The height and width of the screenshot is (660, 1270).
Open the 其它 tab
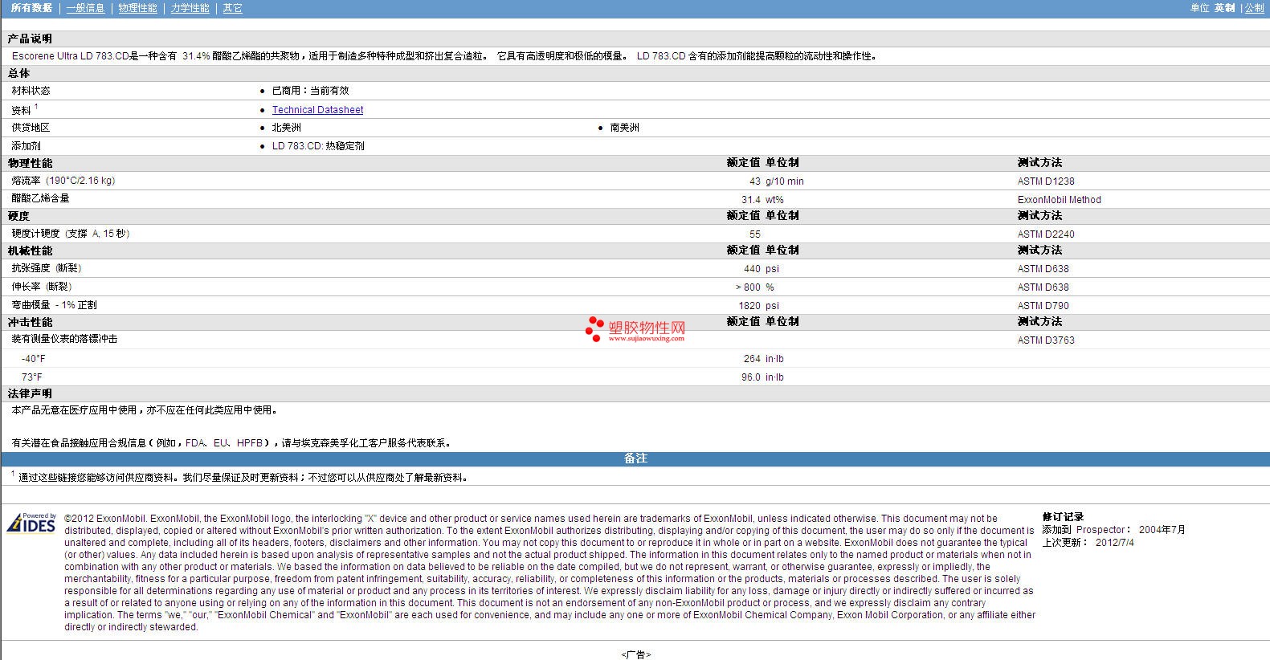point(232,8)
